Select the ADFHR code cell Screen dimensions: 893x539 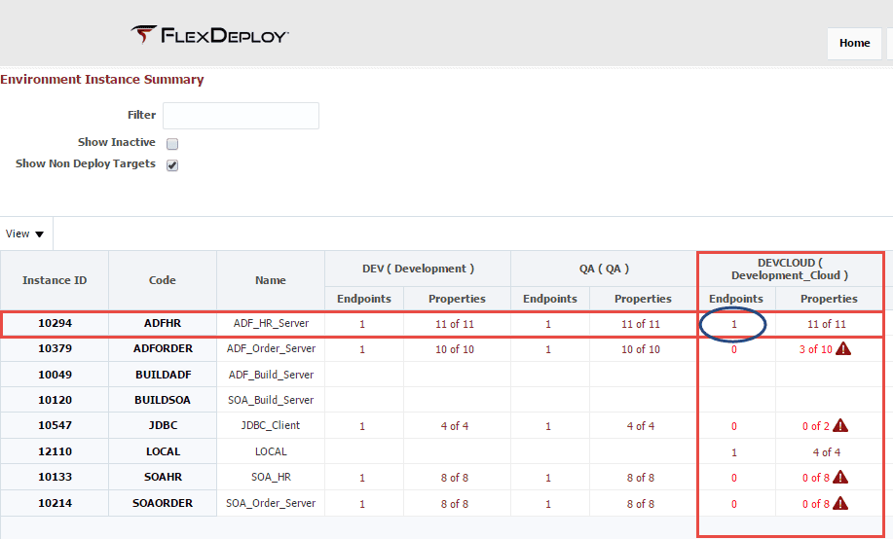[x=163, y=324]
